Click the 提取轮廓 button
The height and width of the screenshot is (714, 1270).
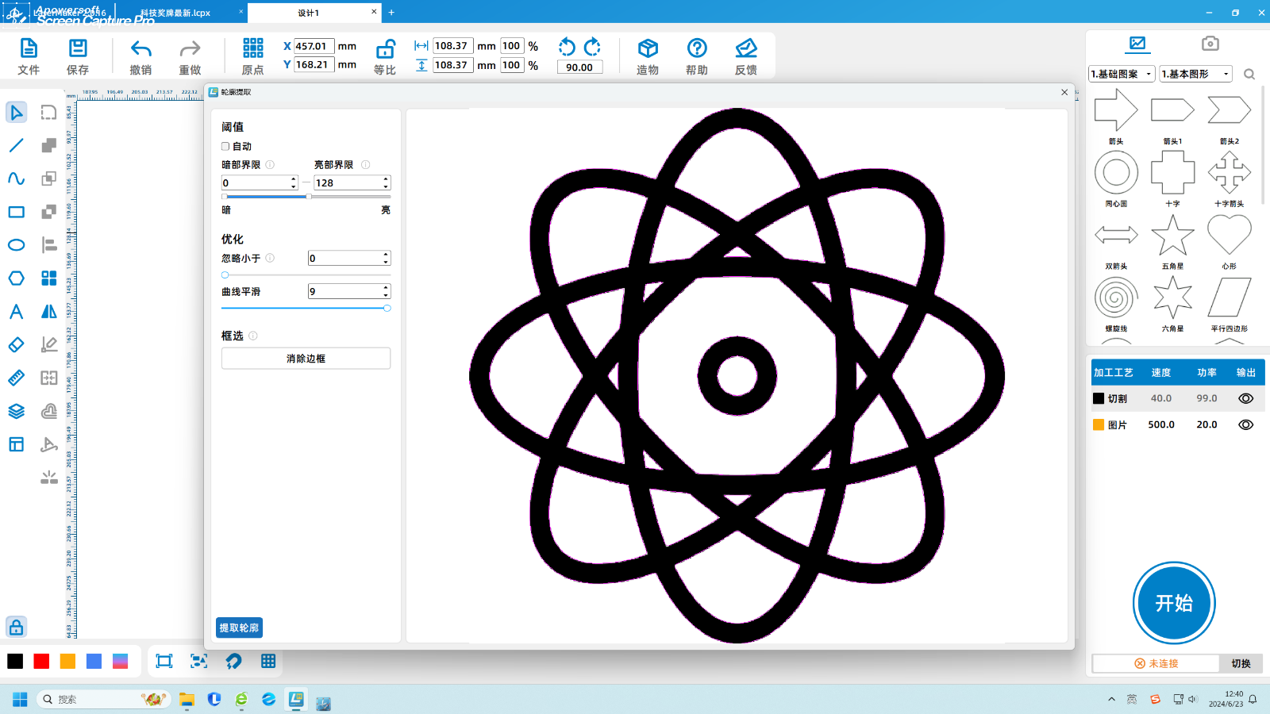coord(239,628)
